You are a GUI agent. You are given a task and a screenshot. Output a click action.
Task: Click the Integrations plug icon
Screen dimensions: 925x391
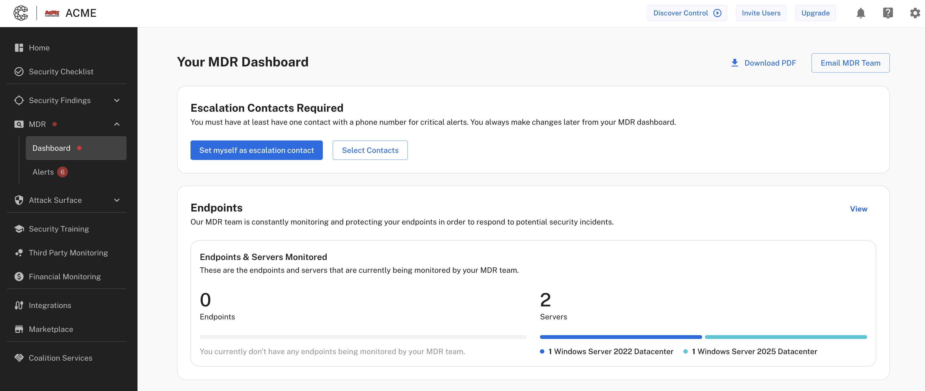[19, 305]
